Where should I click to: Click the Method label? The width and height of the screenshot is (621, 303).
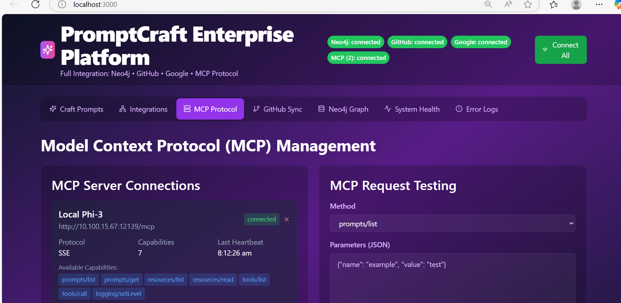(x=343, y=206)
